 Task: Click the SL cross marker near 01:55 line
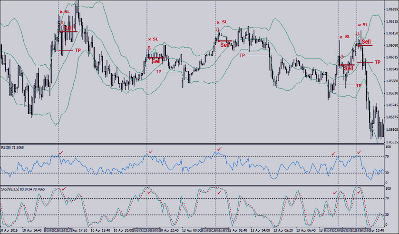pos(218,22)
